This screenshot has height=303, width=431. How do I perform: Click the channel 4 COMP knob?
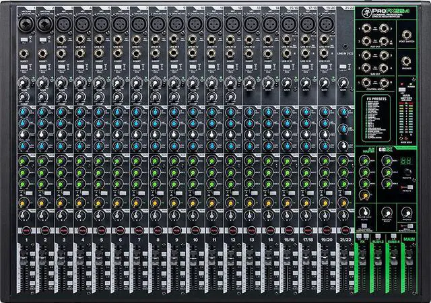(80, 97)
